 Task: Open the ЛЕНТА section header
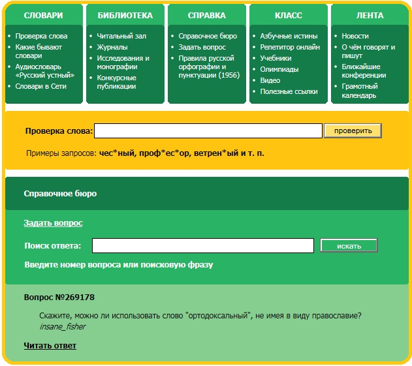[370, 15]
